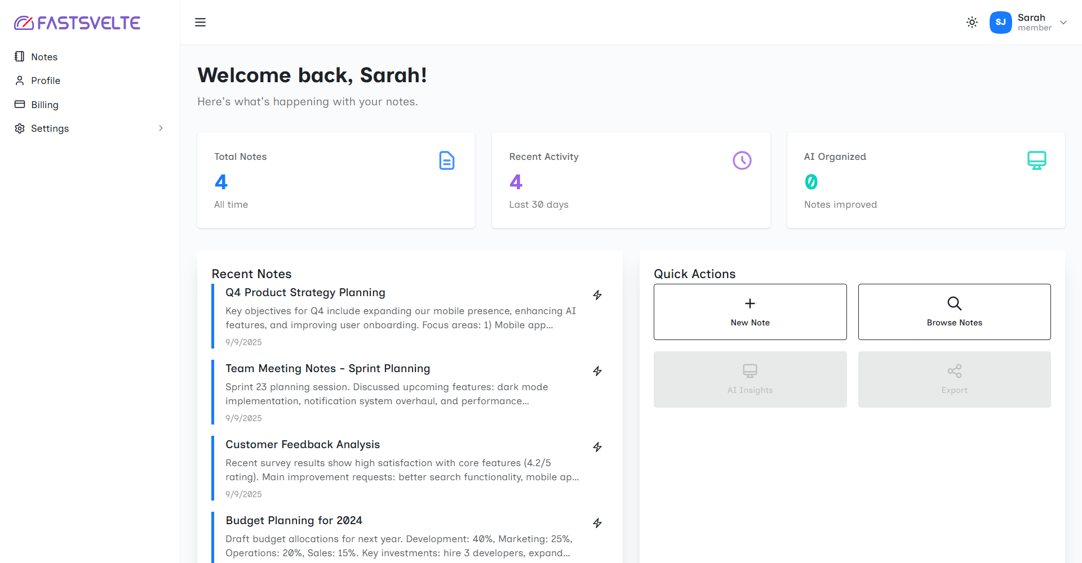Click the Recent Activity clock icon
This screenshot has width=1082, height=563.
coord(742,160)
